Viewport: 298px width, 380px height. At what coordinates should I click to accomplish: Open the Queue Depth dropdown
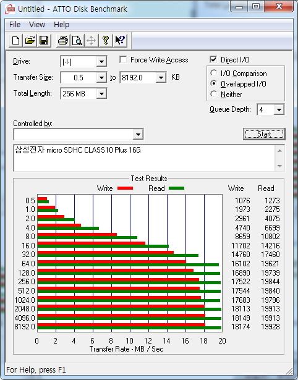click(x=279, y=110)
